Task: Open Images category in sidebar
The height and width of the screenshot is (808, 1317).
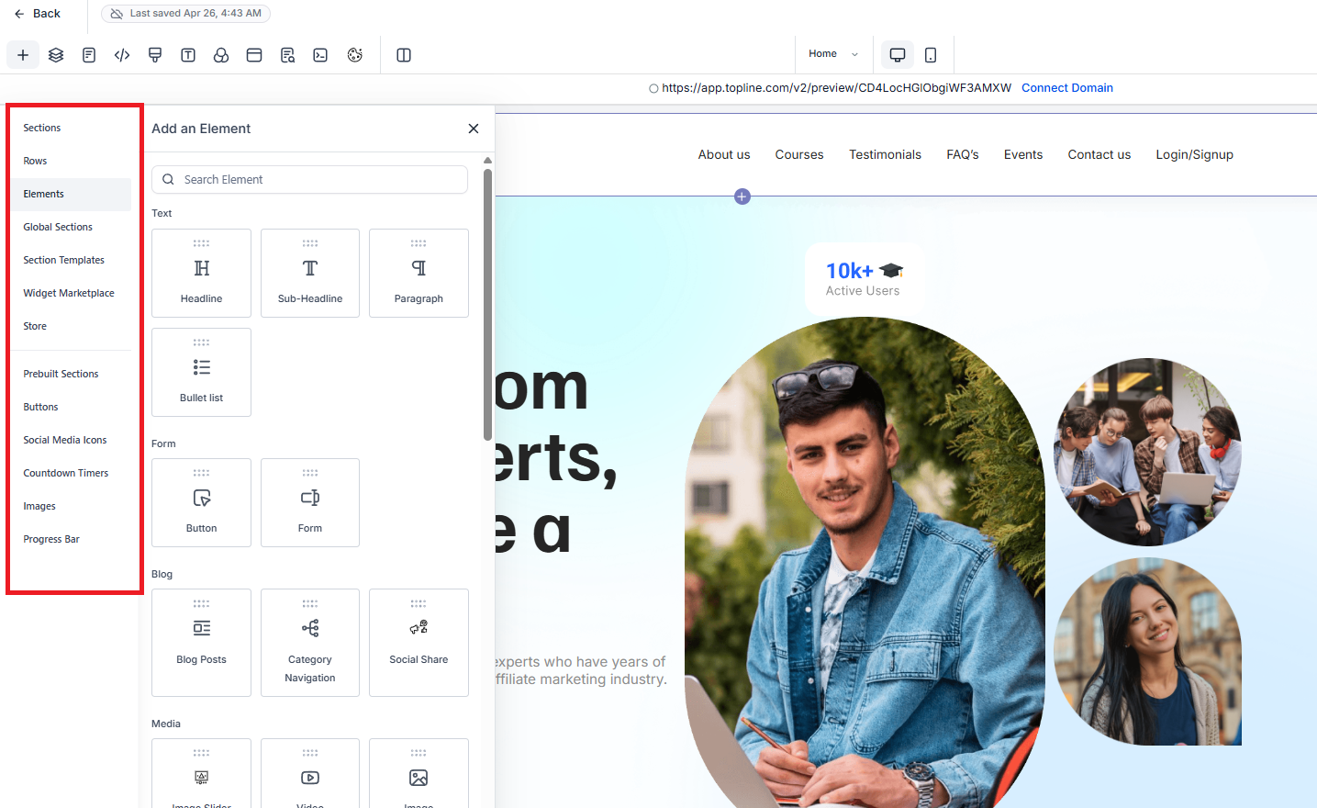Action: 39,506
